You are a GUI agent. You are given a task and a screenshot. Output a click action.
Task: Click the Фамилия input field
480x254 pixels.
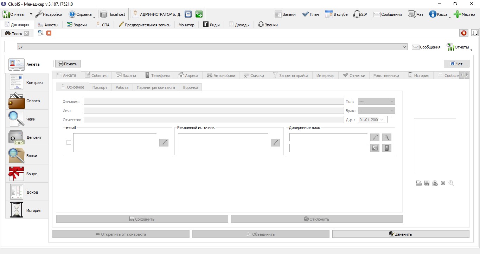coord(213,101)
